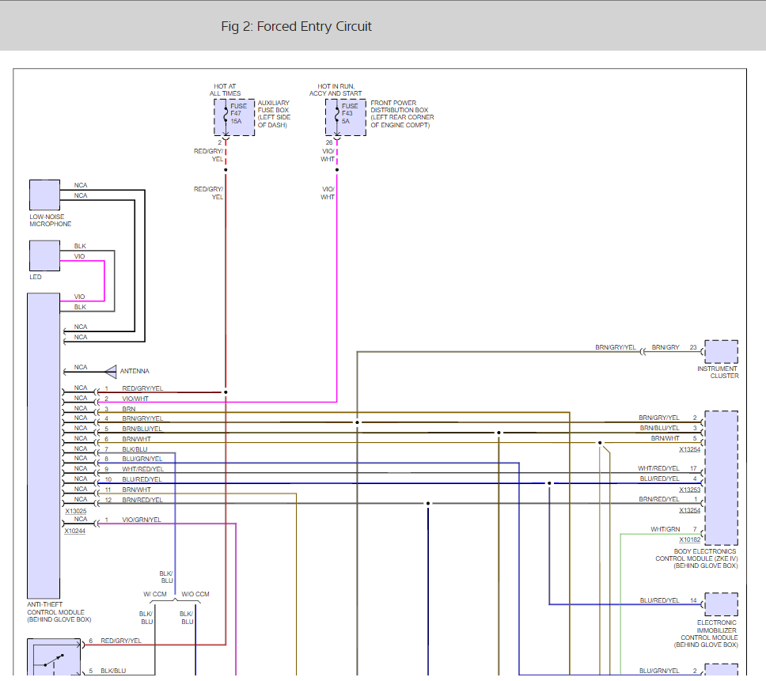Click the "Fig 2: Forced Entry Circuit" title
766x681 pixels.
point(296,27)
